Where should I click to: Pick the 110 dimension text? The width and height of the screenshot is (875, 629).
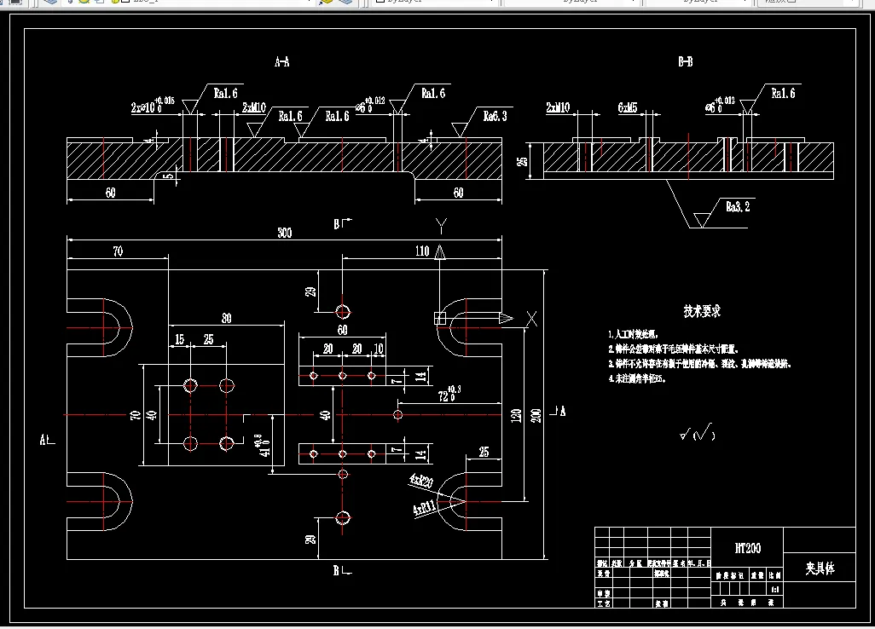[422, 251]
